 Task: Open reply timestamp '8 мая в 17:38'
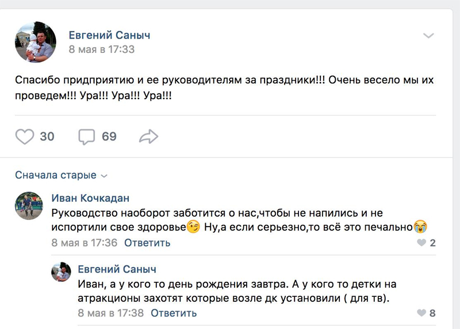point(110,313)
